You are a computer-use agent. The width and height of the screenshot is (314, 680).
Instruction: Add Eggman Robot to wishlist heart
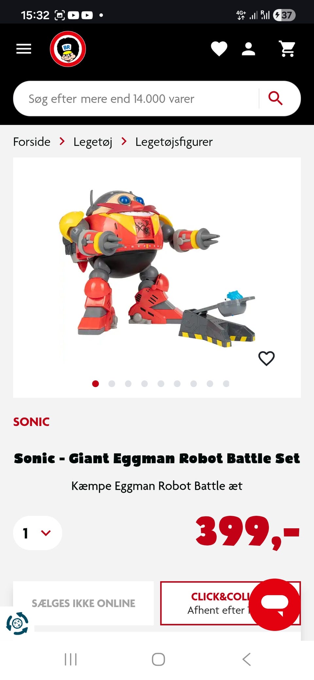click(267, 358)
